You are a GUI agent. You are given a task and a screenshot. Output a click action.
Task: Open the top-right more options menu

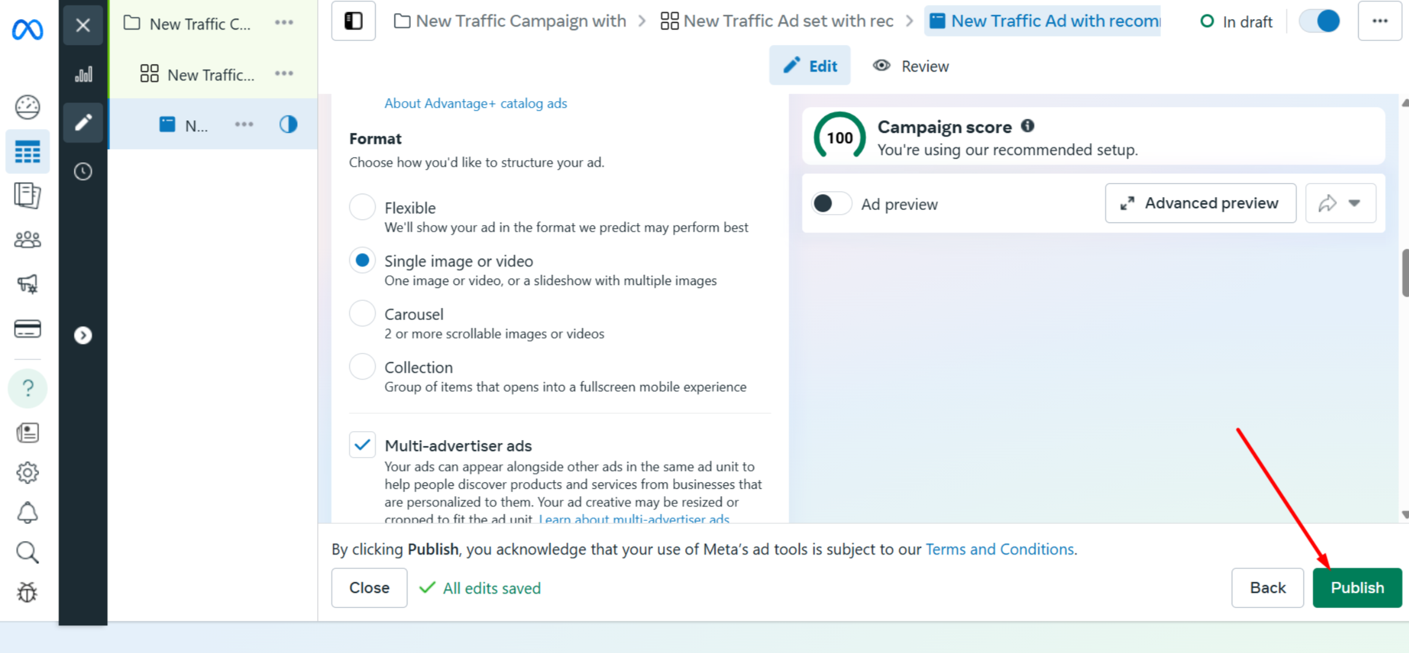click(1380, 21)
